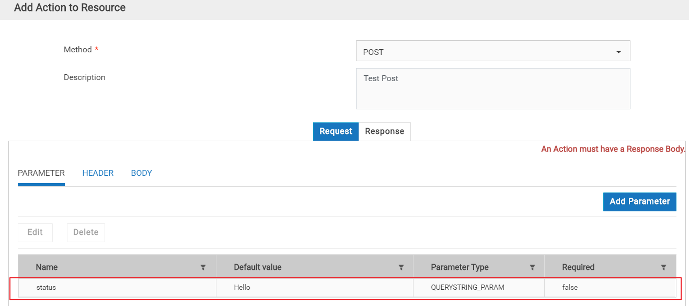Select the PARAMETER sub-tab

(x=41, y=173)
